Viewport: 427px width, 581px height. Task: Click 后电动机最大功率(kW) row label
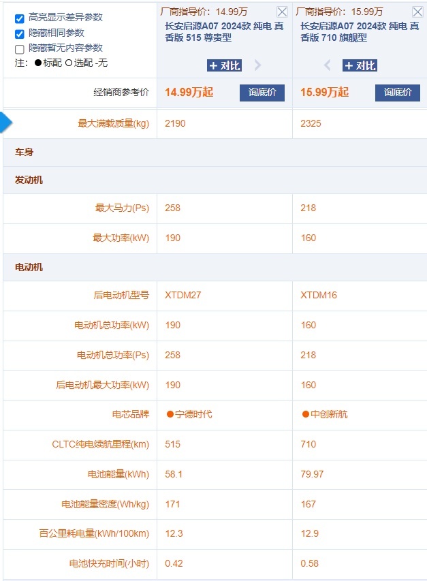(103, 385)
